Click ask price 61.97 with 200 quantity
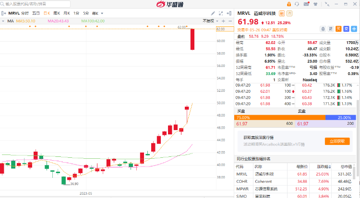Image resolution: width=360 pixels, height=198 pixels. click(325, 124)
